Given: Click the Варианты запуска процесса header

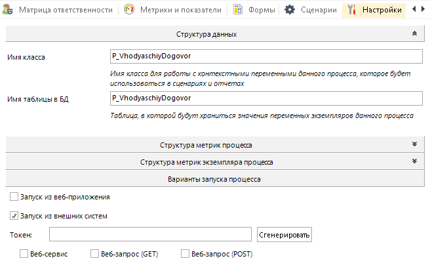Looking at the screenshot, I should click(215, 178).
